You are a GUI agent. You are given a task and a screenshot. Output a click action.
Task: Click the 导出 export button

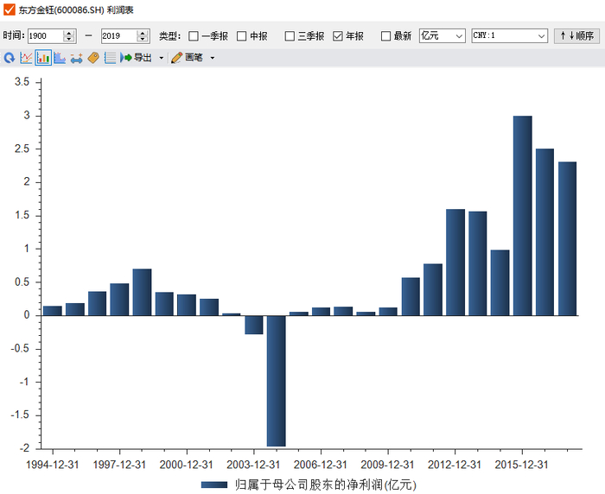pyautogui.click(x=136, y=58)
